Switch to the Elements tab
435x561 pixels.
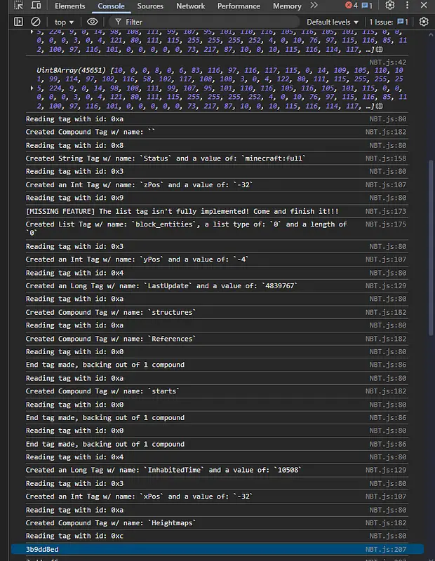[x=70, y=6]
